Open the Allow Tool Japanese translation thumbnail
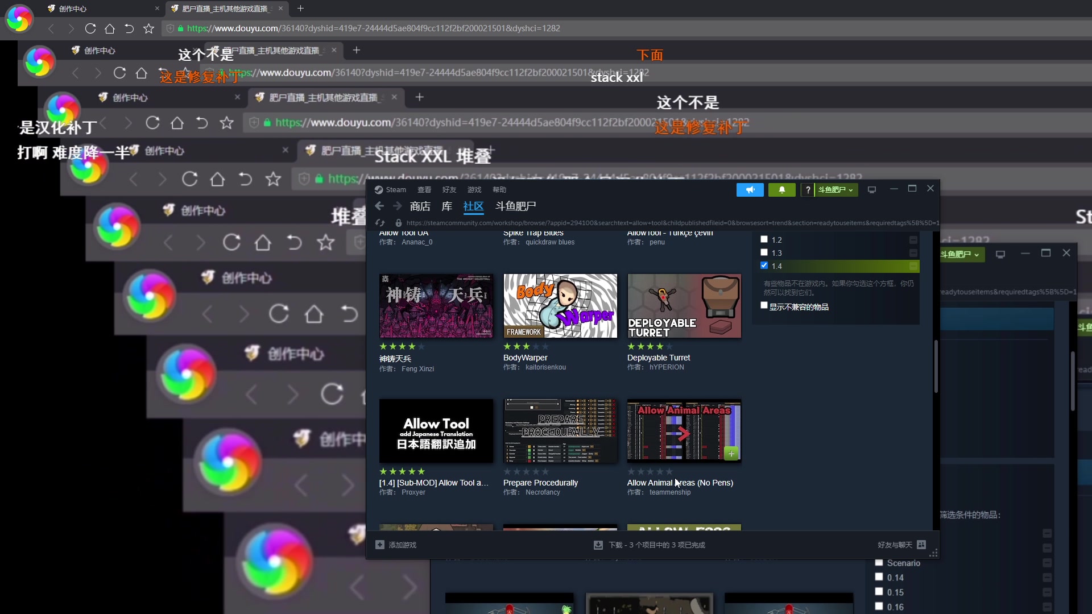 (436, 431)
